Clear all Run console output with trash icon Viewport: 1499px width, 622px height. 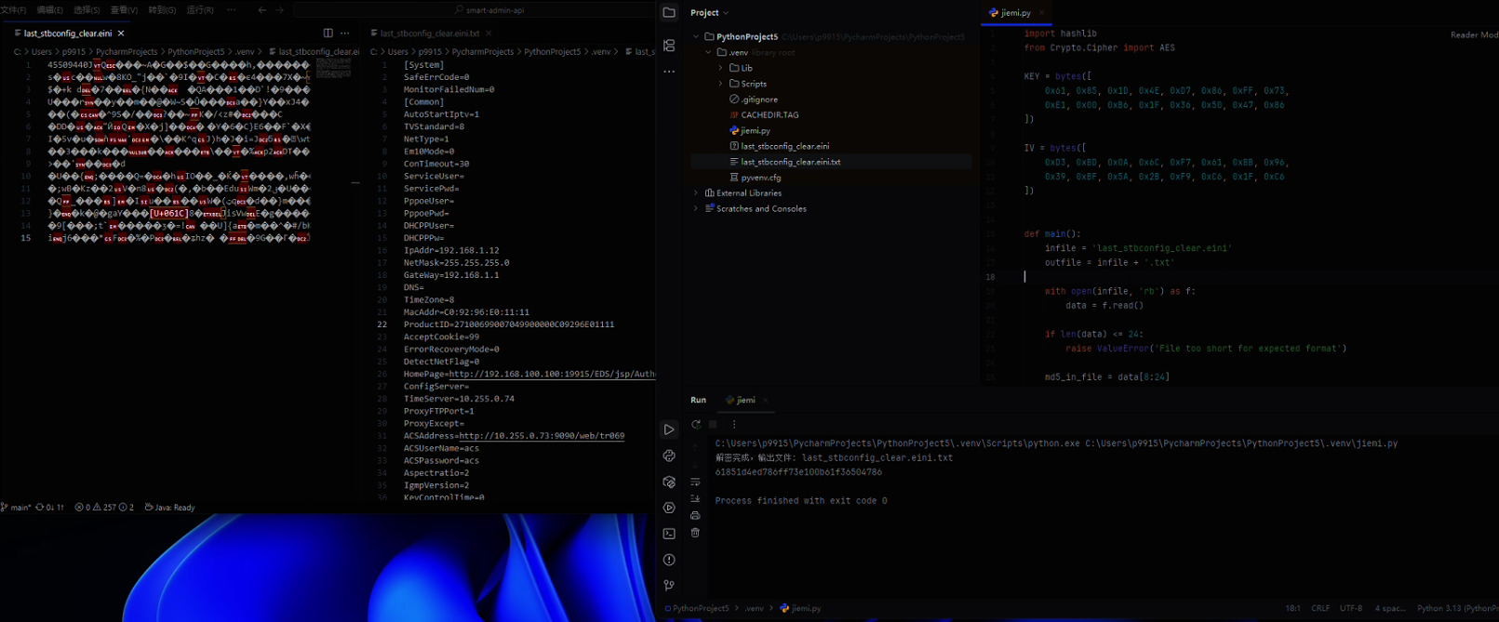pos(695,533)
